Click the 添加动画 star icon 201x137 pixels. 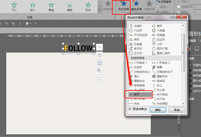coord(124,4)
